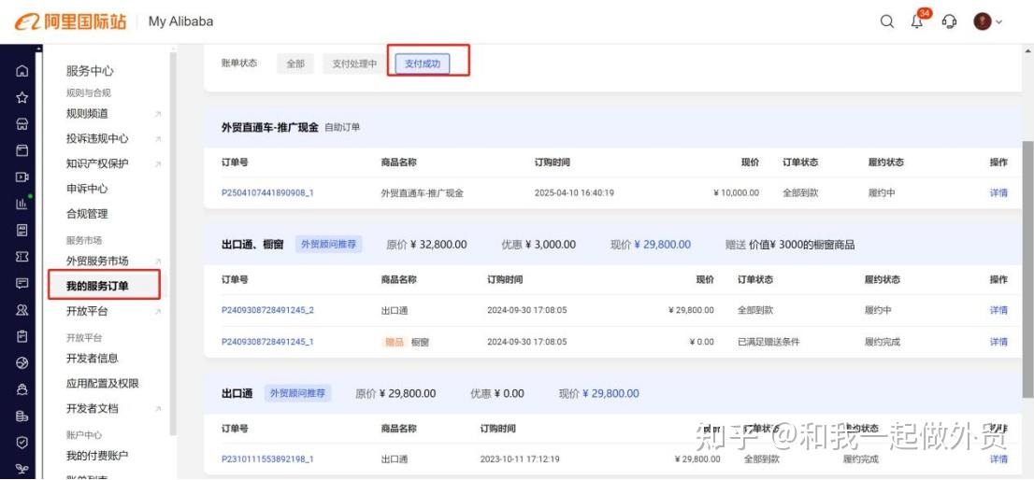The width and height of the screenshot is (1034, 480).
Task: Open the user avatar account menu
Action: tap(987, 21)
